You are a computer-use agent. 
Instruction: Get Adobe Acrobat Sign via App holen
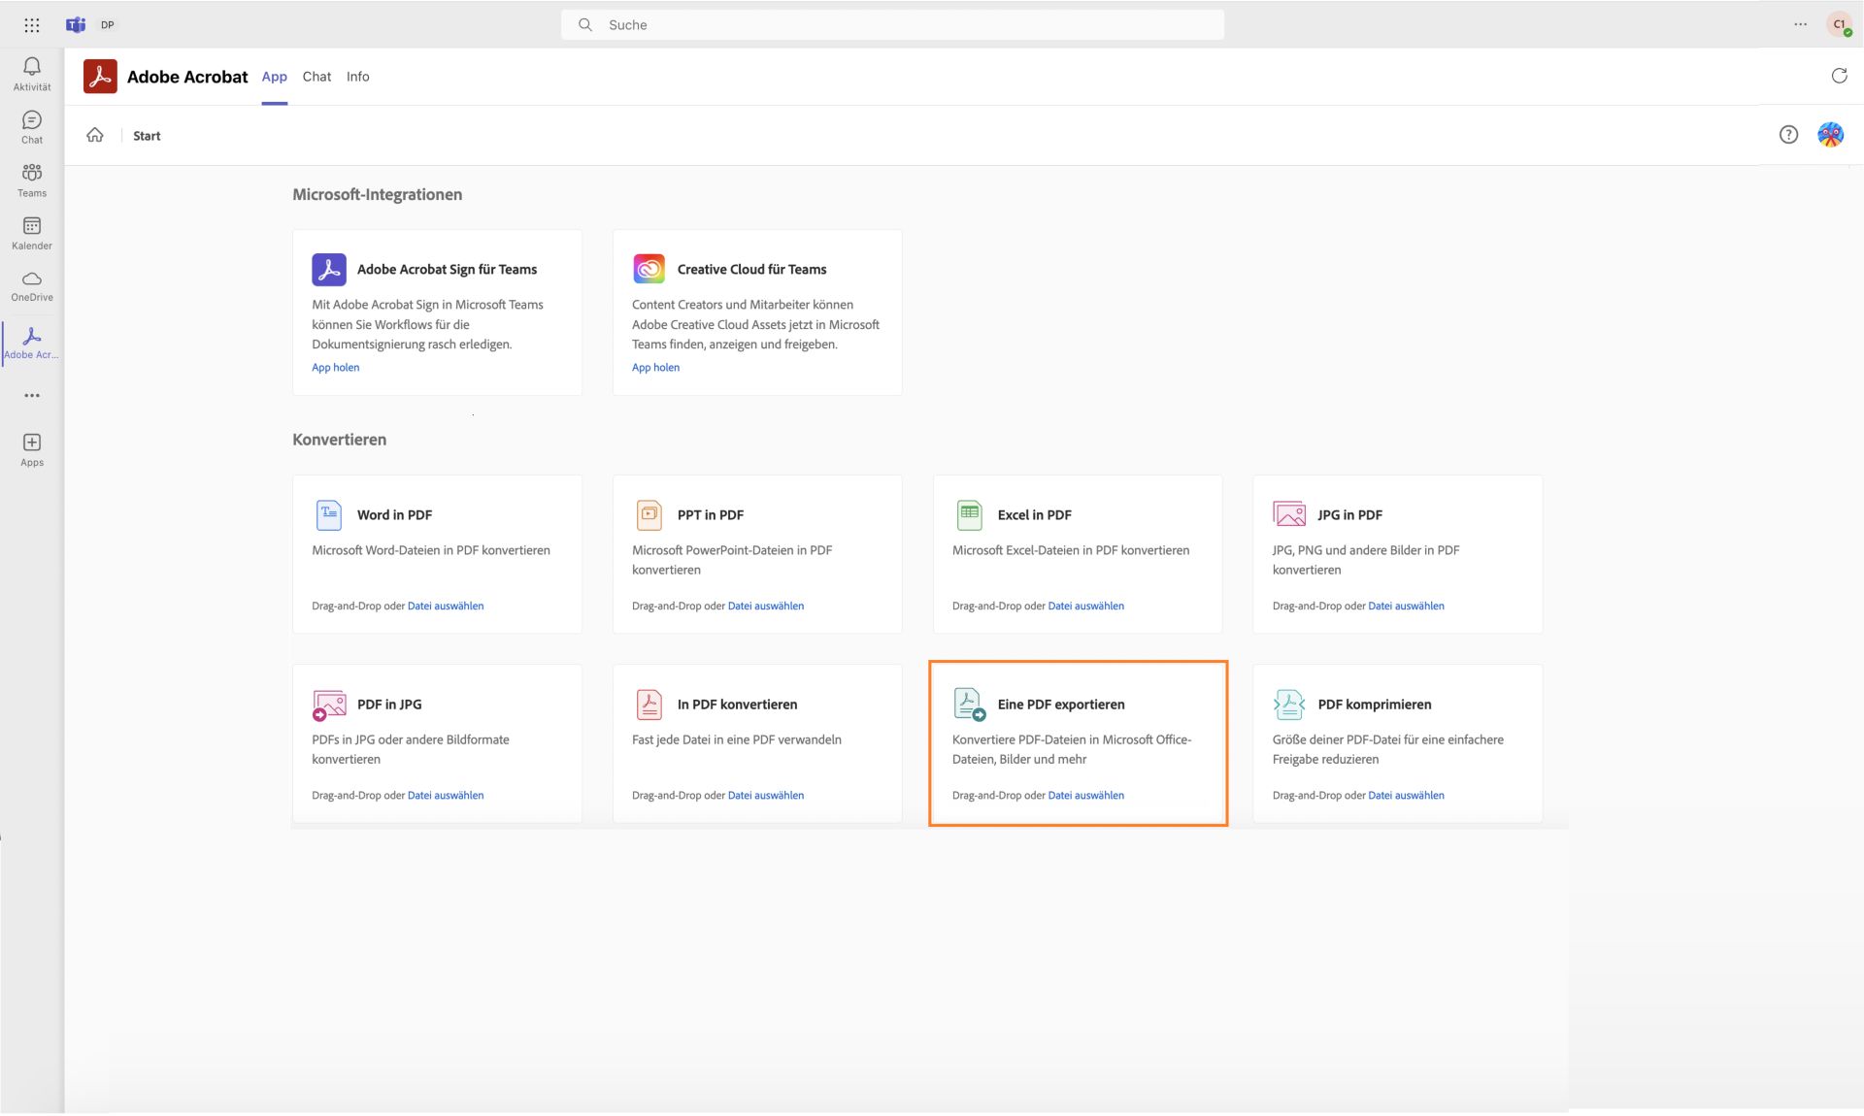[x=335, y=368]
